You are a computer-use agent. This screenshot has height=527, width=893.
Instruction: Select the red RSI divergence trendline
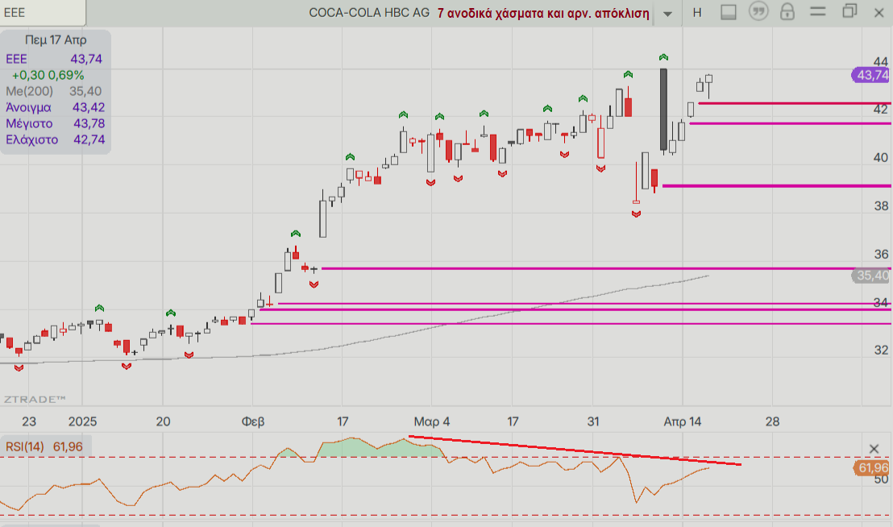[575, 450]
